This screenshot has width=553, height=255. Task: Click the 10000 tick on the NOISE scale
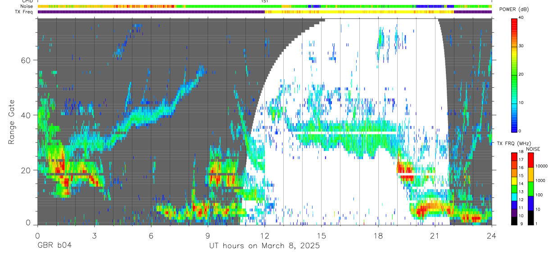coord(542,166)
